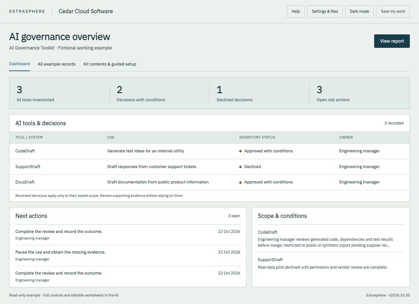Image resolution: width=419 pixels, height=304 pixels.
Task: Open Settings & files
Action: (x=325, y=11)
